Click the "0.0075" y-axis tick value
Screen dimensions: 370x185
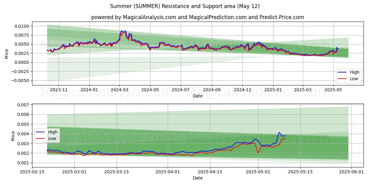point(22,35)
